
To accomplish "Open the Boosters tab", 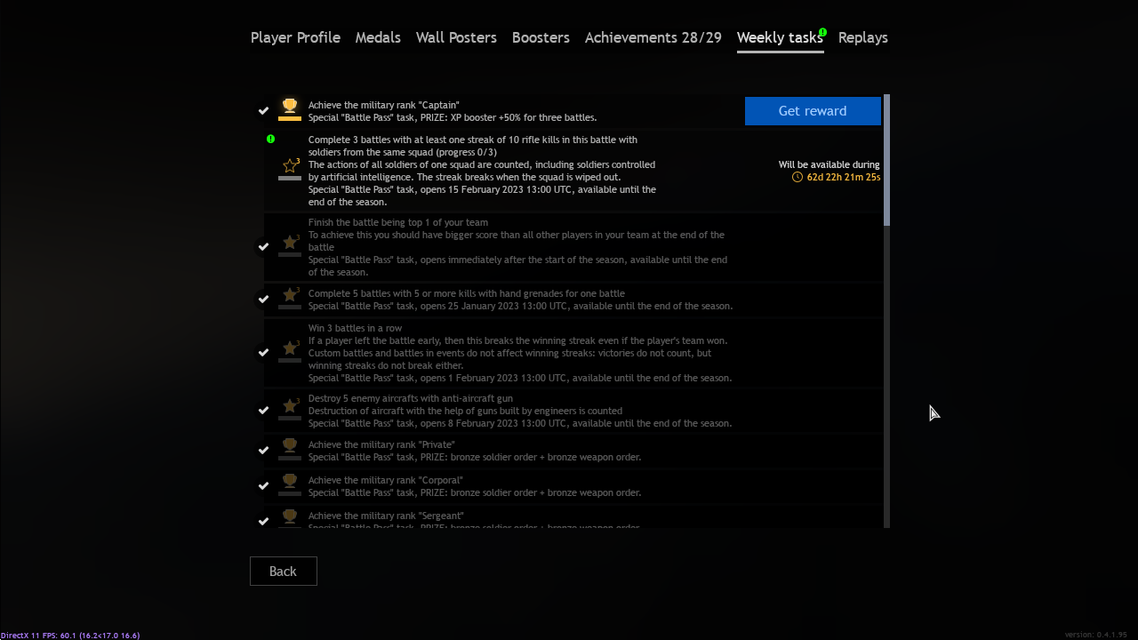I will [x=541, y=37].
